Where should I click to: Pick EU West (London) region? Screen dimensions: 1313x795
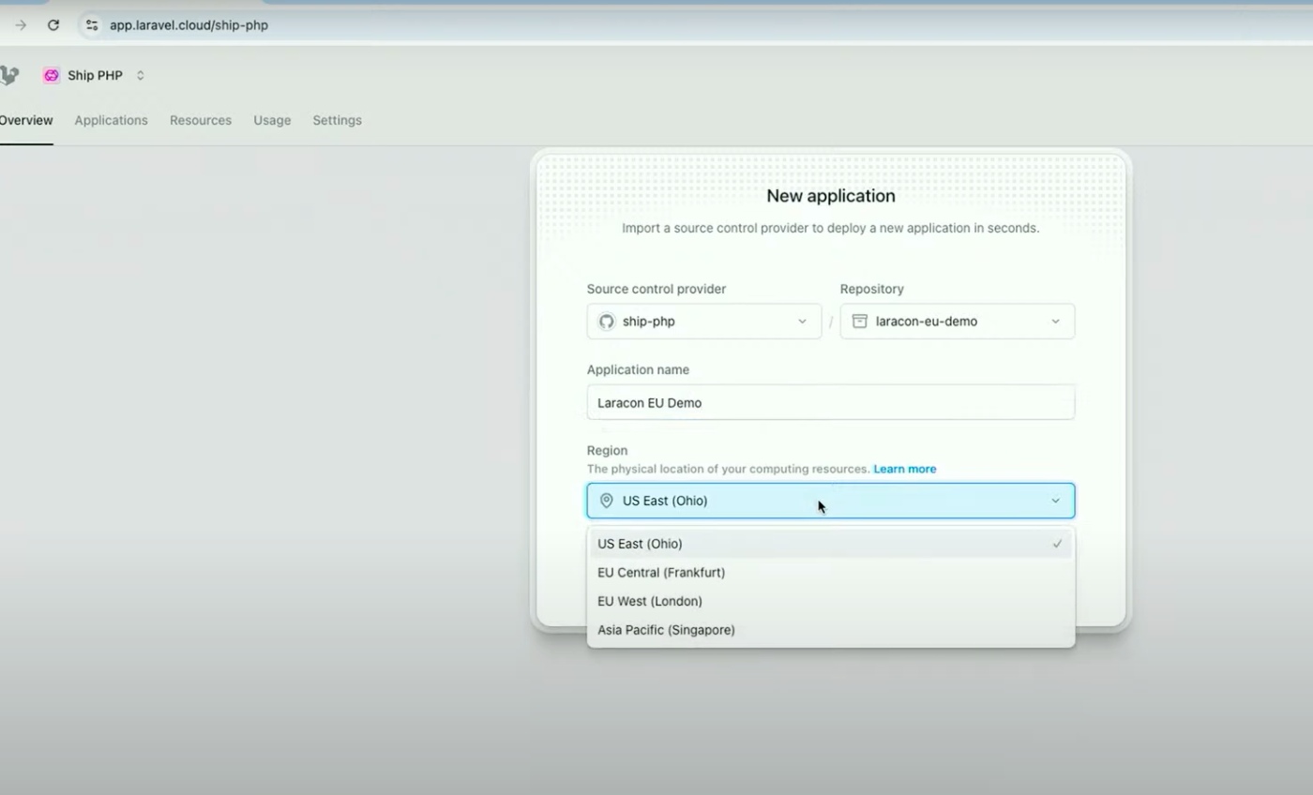click(x=831, y=601)
